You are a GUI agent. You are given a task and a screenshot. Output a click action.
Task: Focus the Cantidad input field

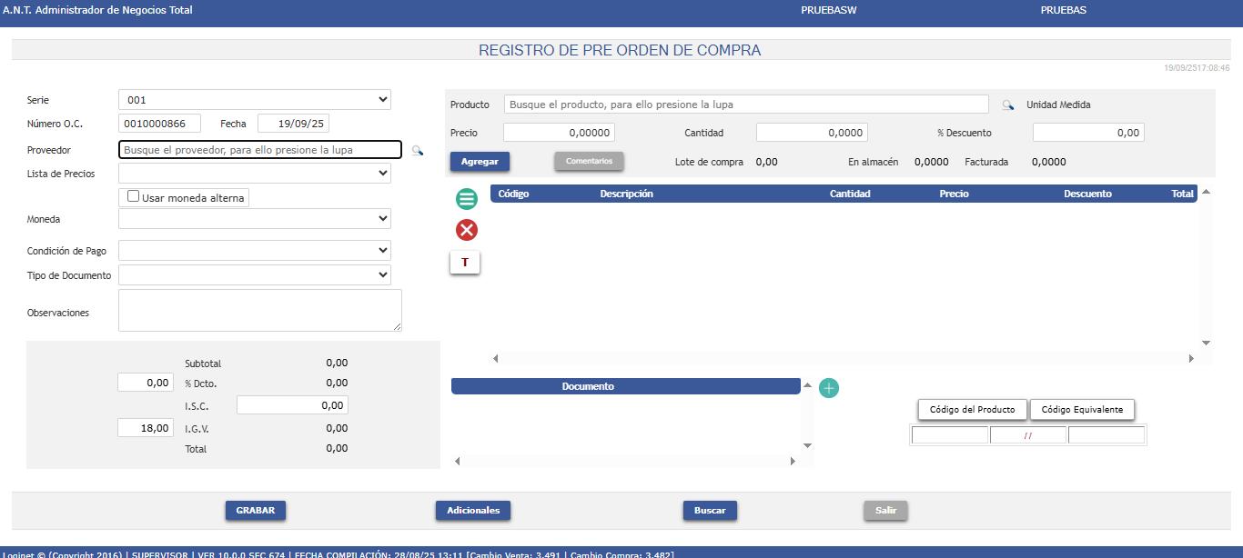point(812,133)
